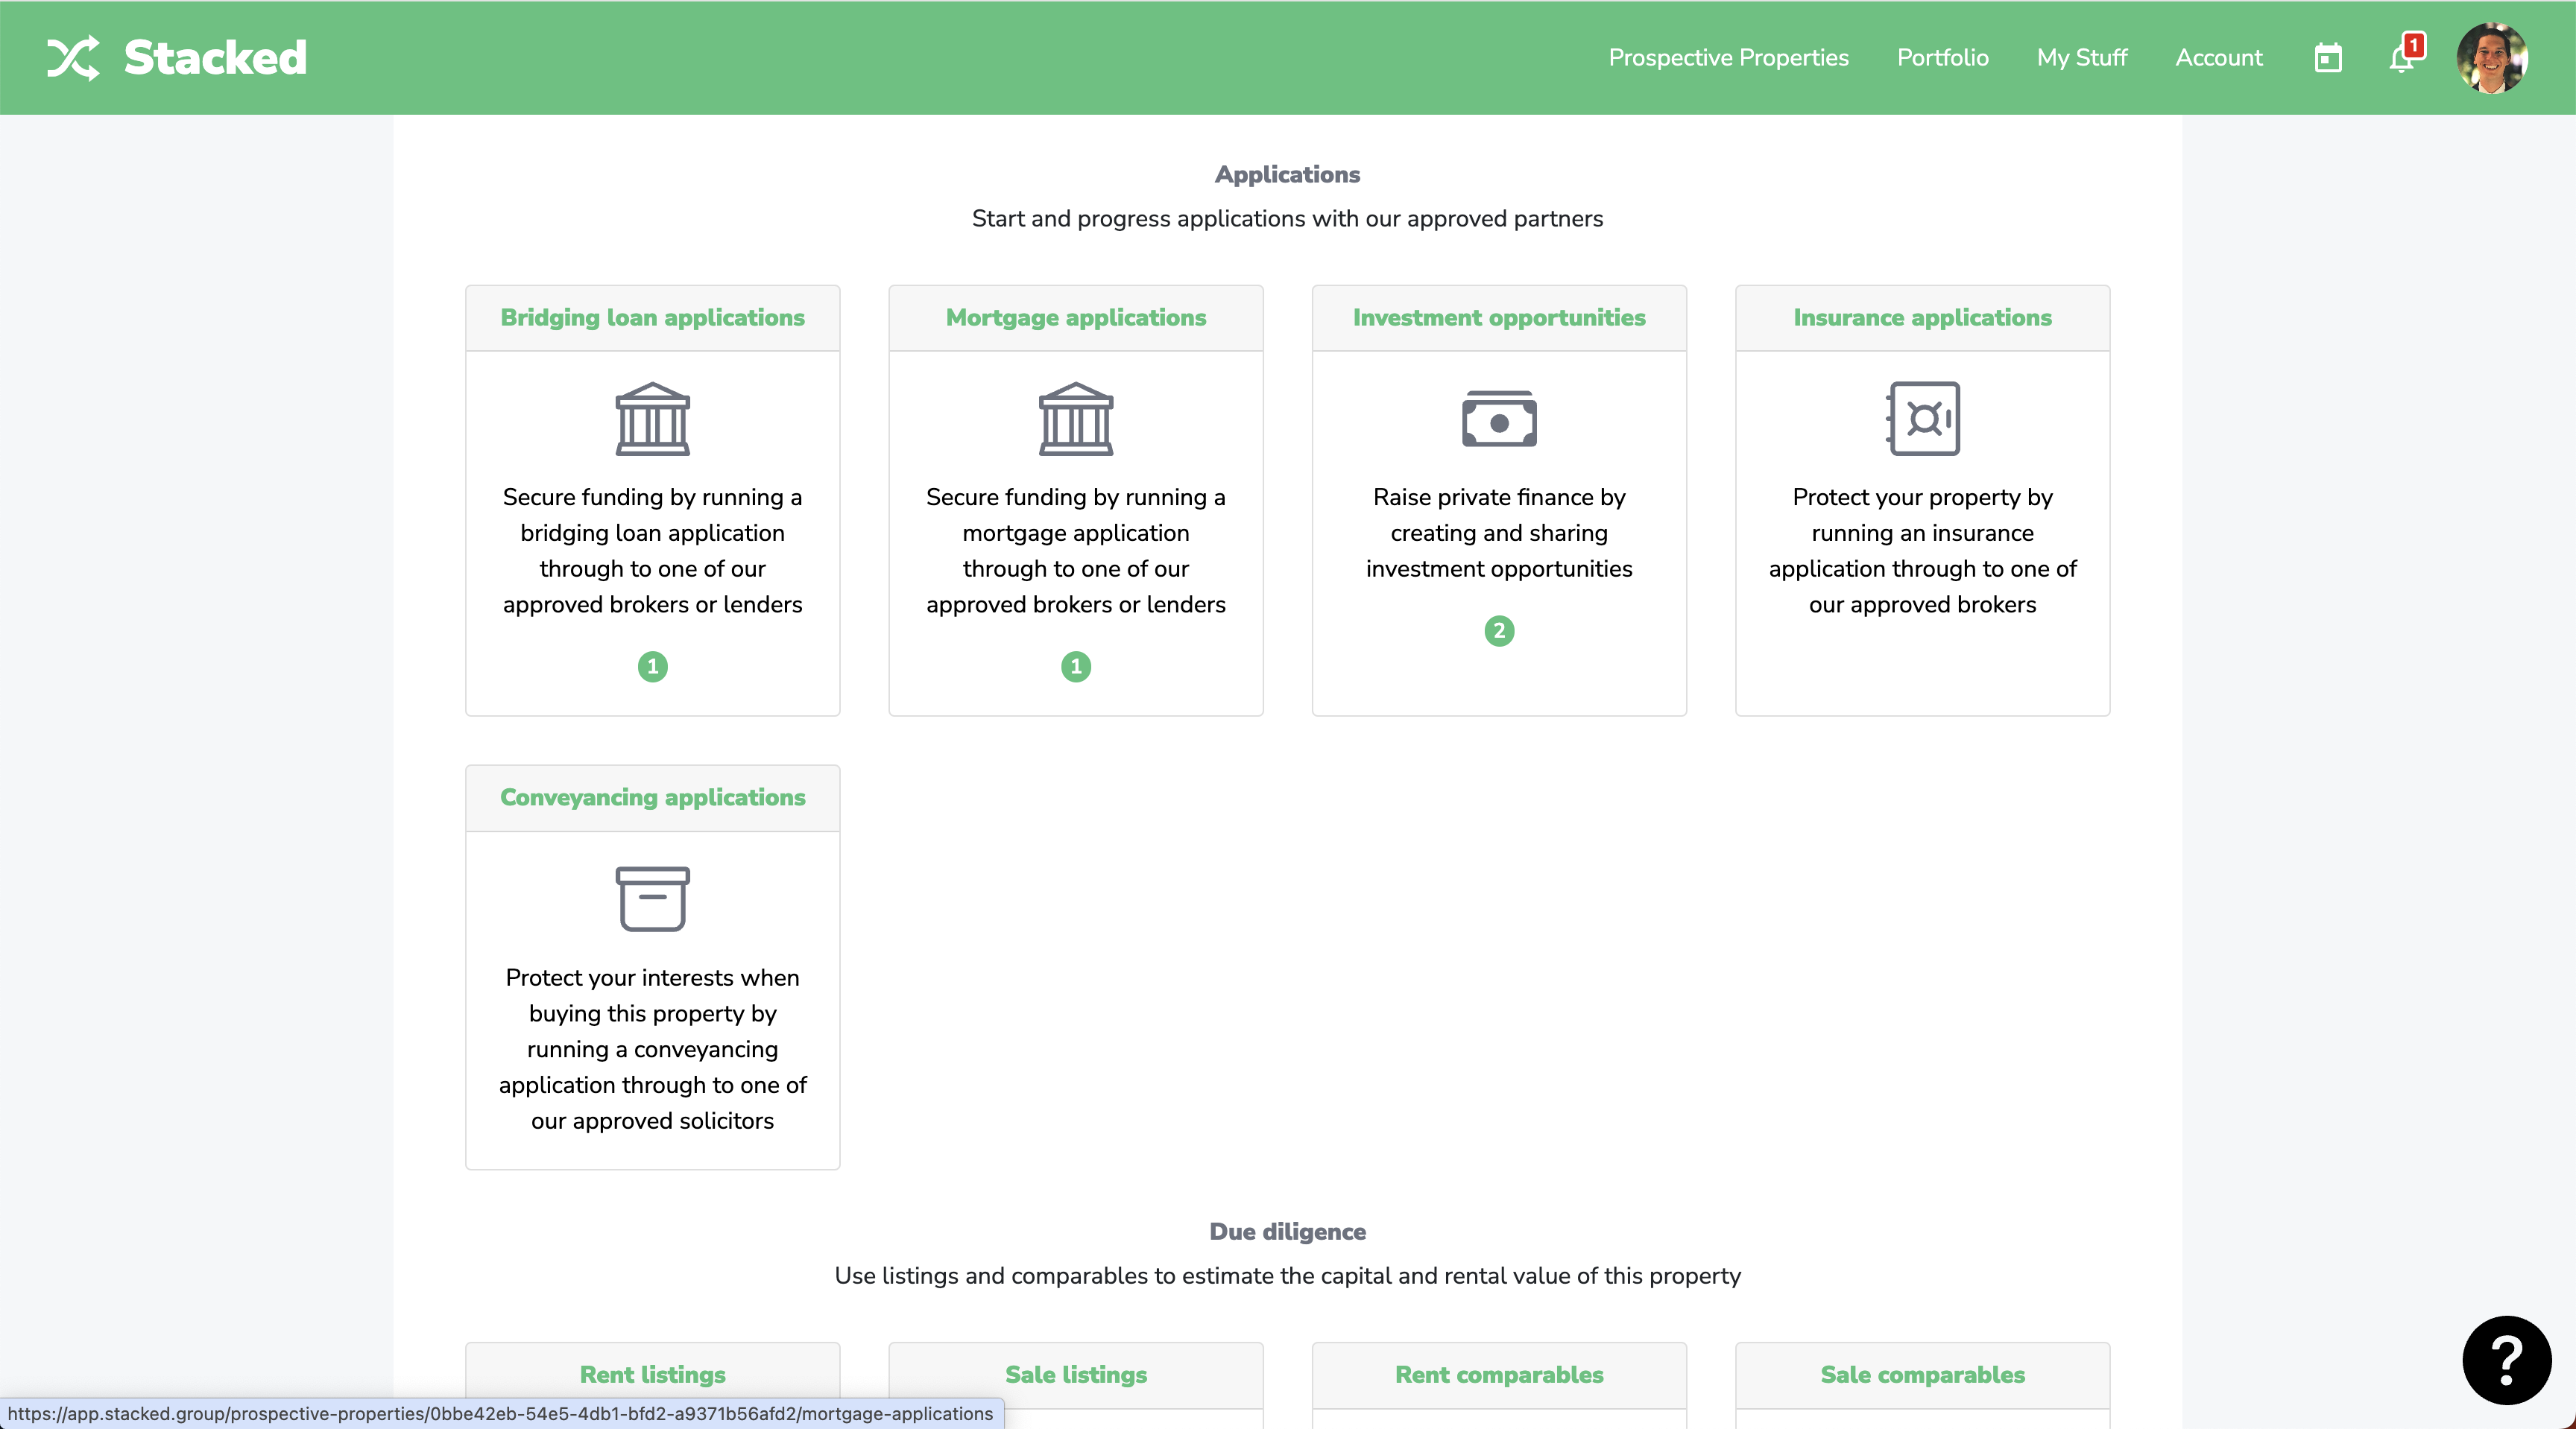
Task: Open notifications bell with red badge
Action: click(x=2403, y=58)
